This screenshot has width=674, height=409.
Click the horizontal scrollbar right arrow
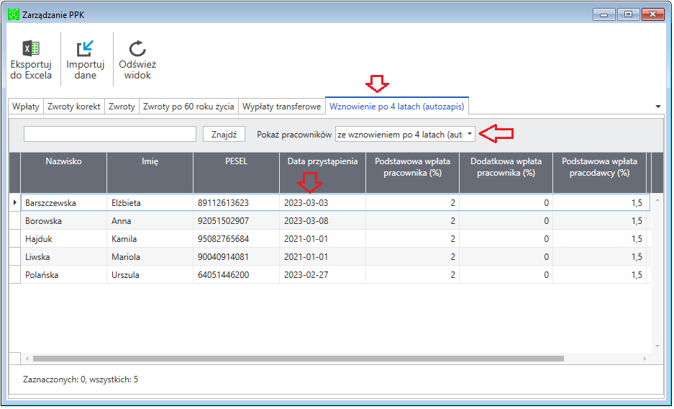(x=645, y=359)
